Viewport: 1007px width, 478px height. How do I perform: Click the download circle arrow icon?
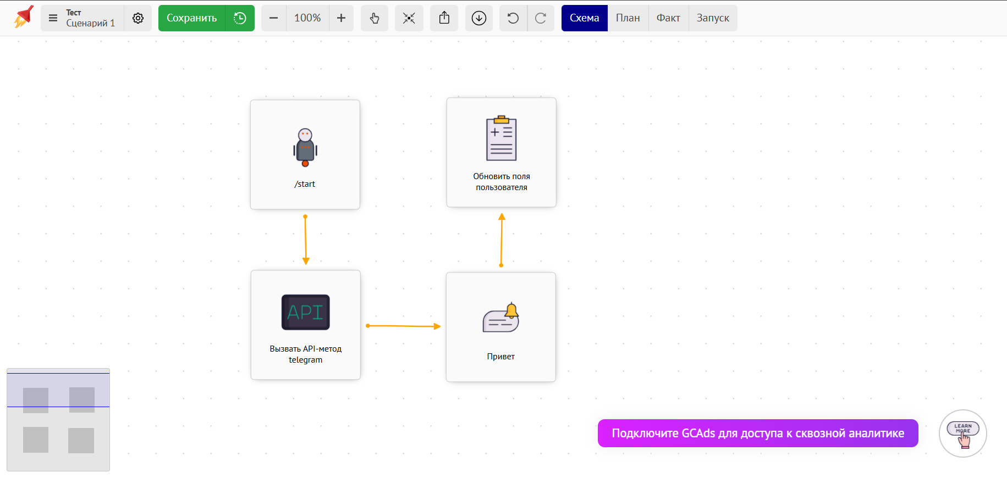pyautogui.click(x=479, y=18)
